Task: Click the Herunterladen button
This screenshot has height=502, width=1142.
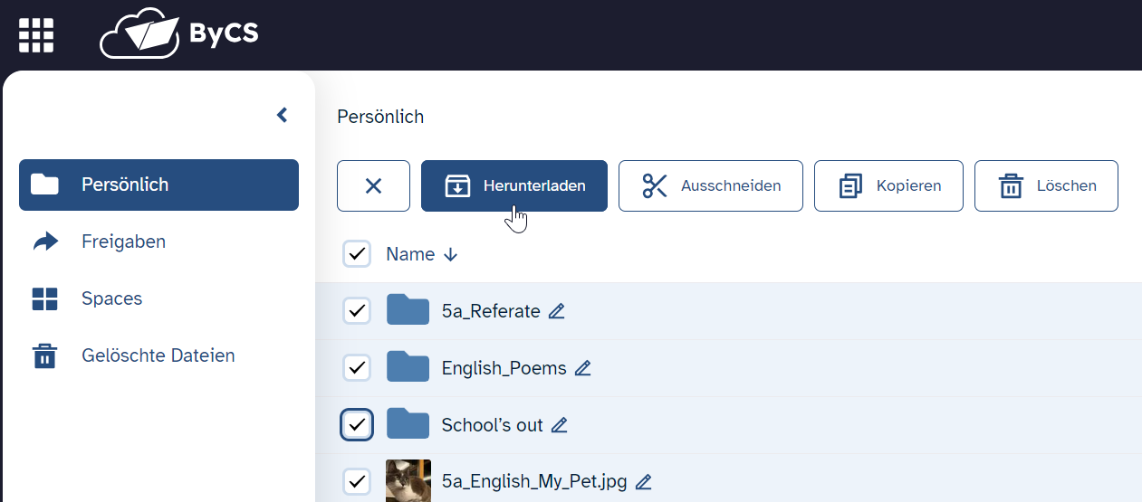Action: pyautogui.click(x=514, y=185)
